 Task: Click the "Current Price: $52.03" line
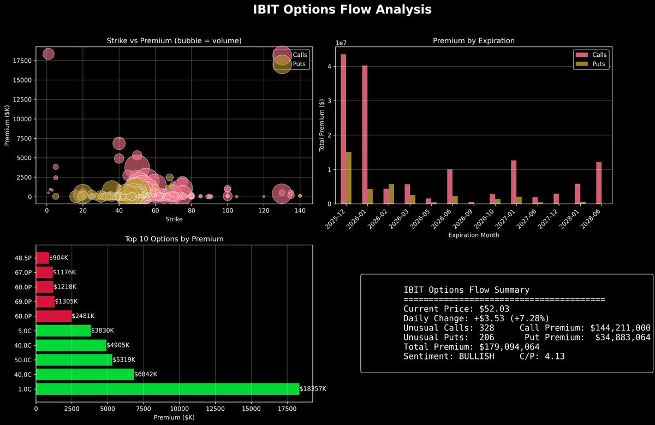tap(456, 309)
